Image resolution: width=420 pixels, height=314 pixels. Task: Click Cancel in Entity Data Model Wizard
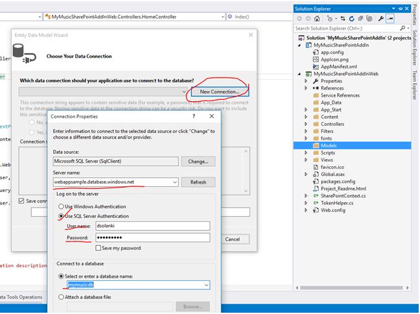click(233, 239)
